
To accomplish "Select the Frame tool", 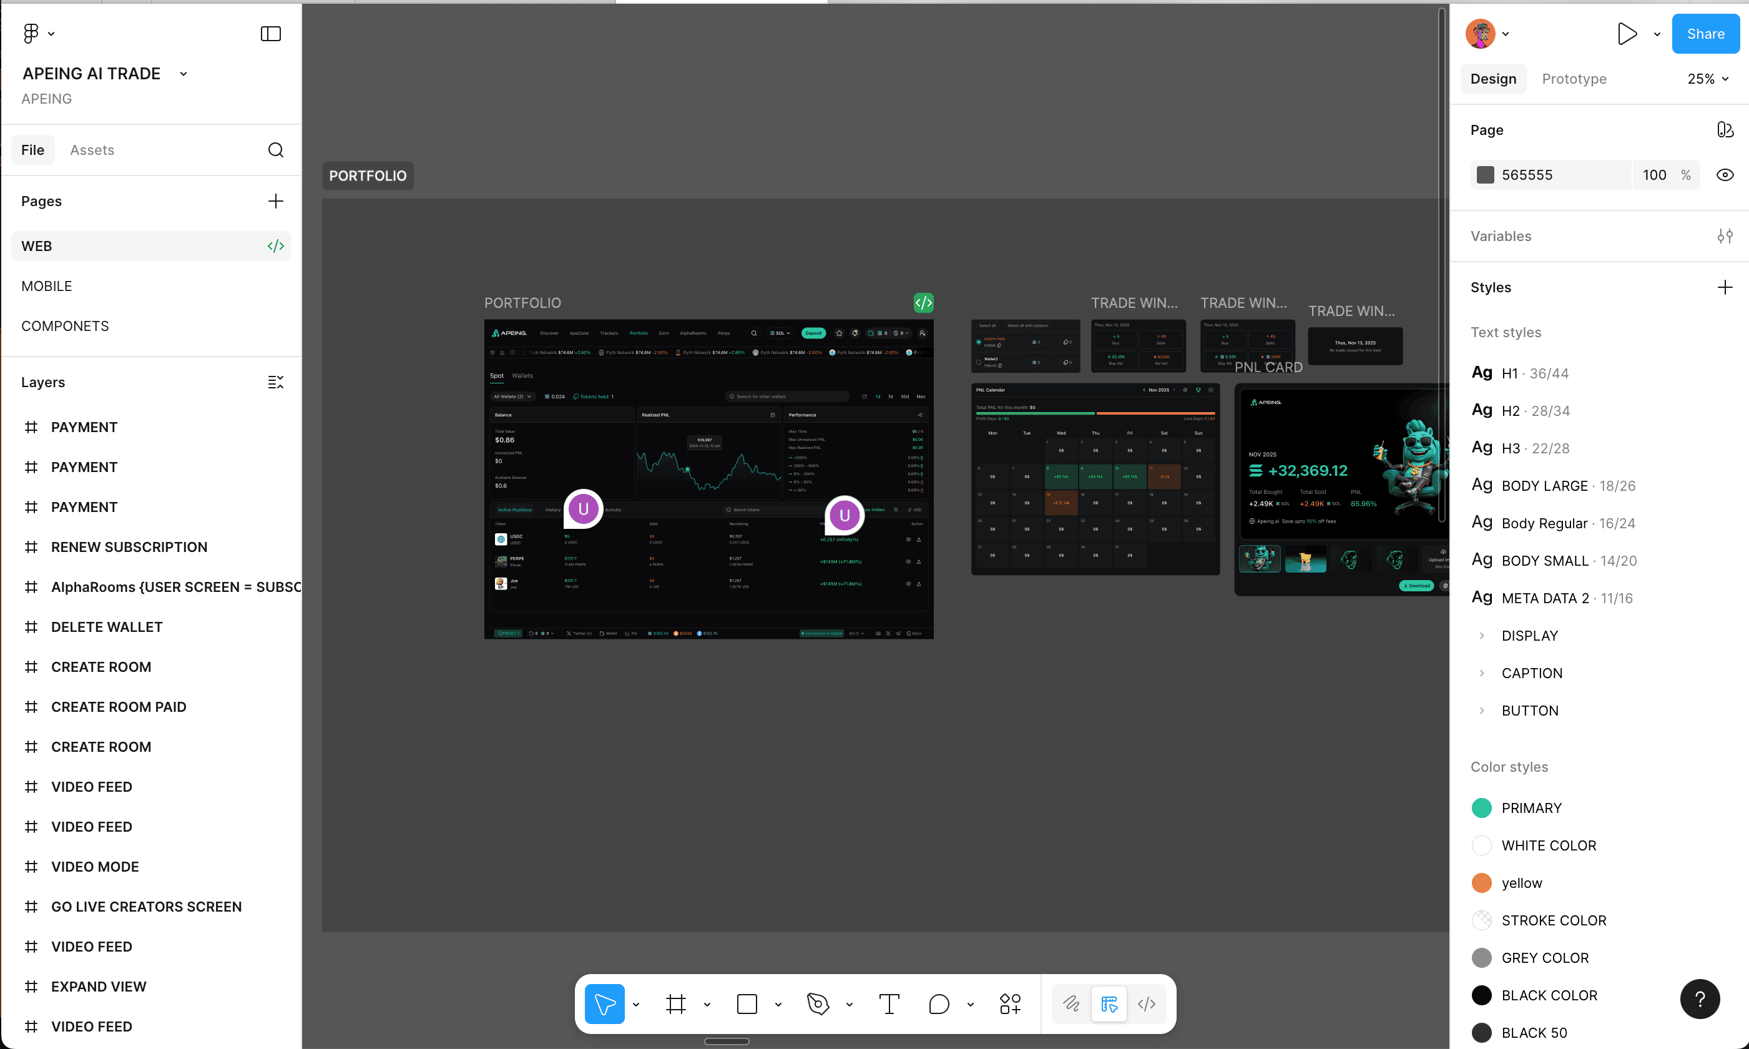I will coord(675,1004).
